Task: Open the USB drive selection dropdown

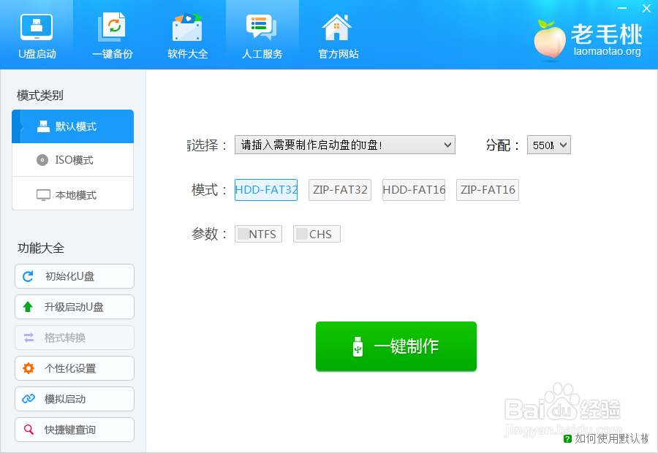Action: (344, 145)
